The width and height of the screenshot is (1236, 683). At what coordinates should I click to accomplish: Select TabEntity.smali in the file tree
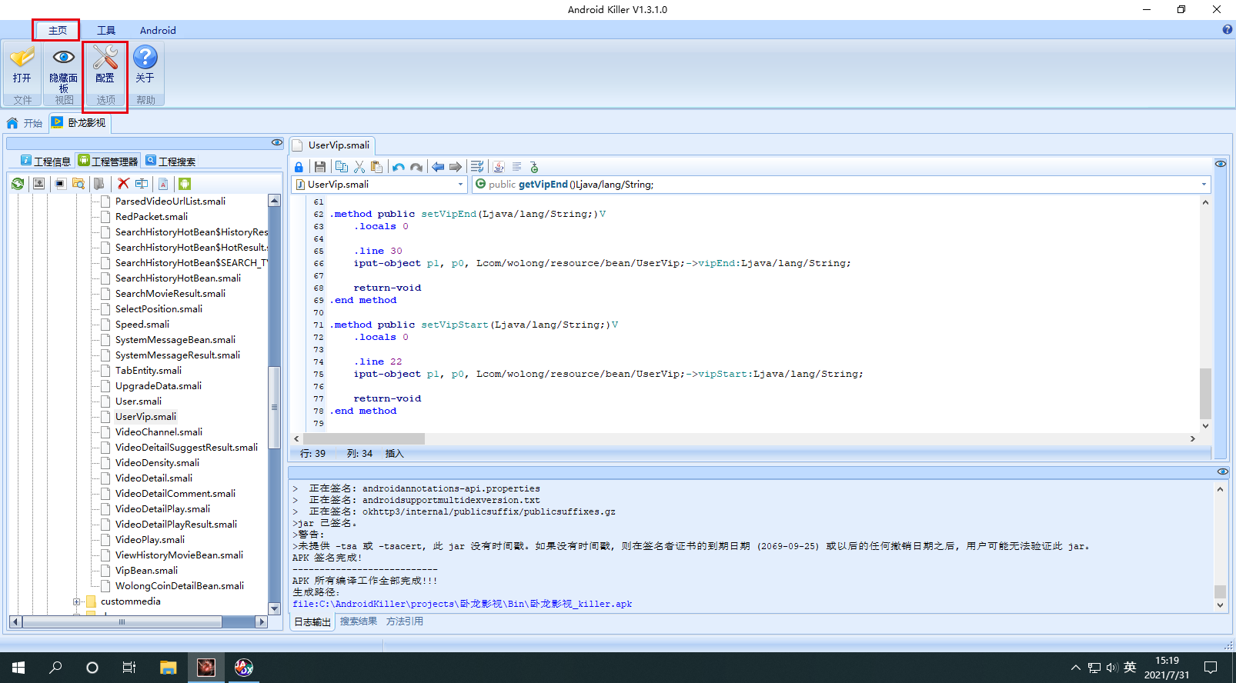[149, 371]
